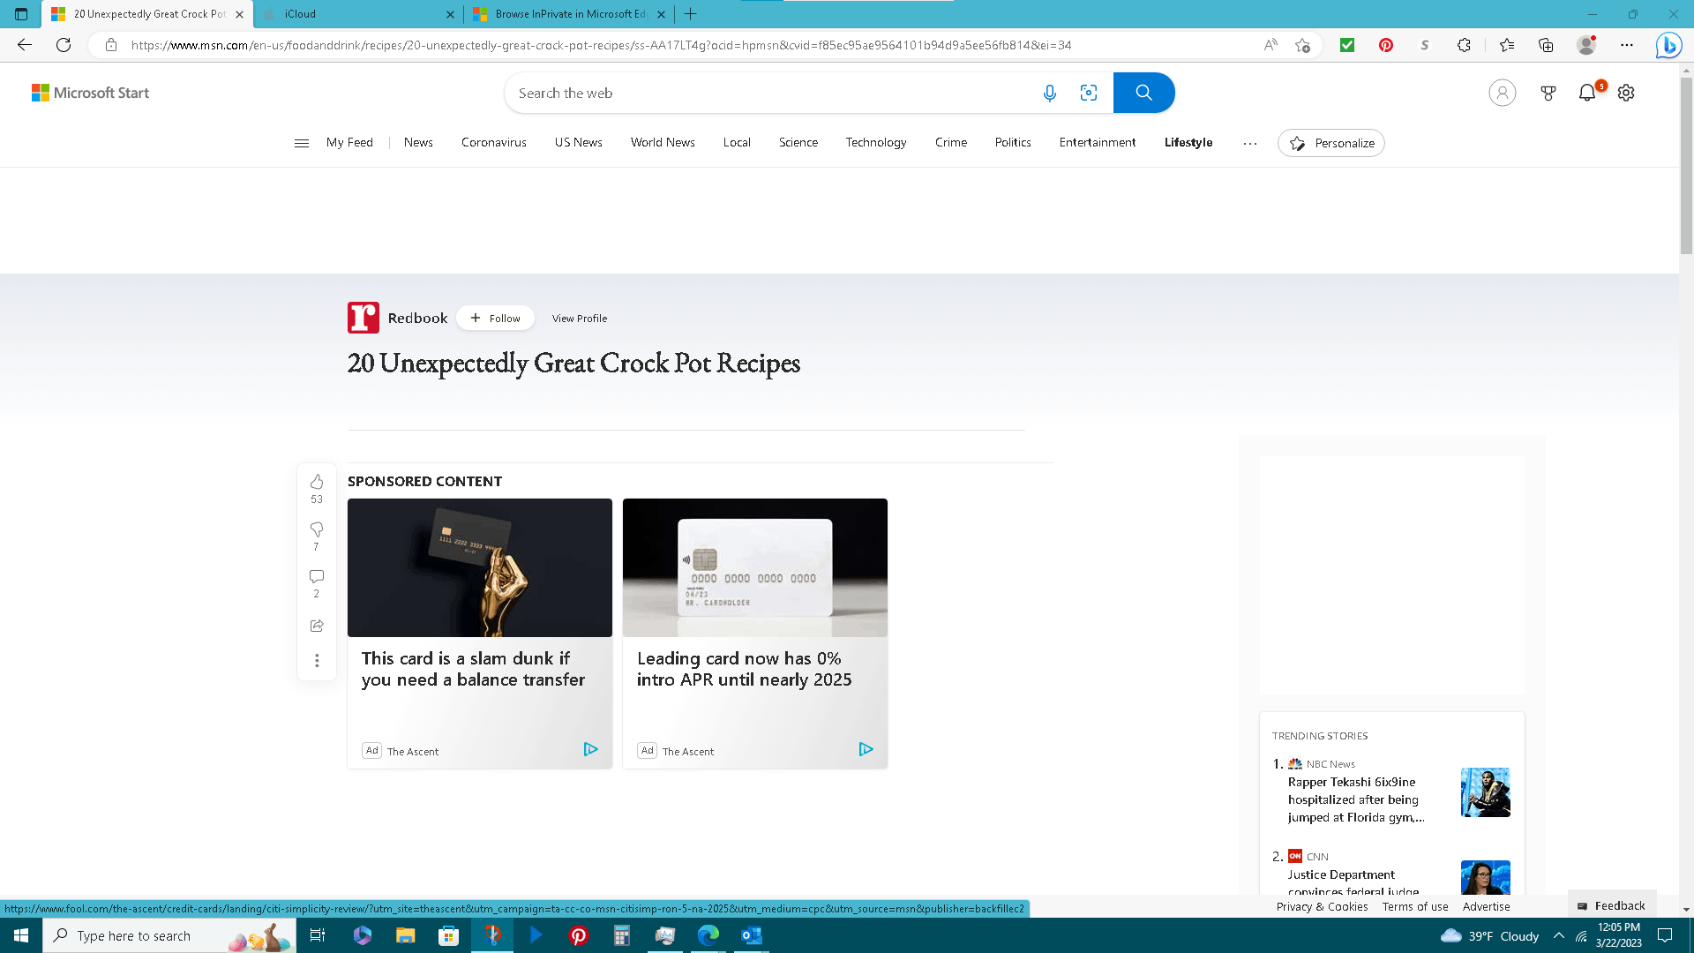Open the notifications bell
Image resolution: width=1694 pixels, height=953 pixels.
coord(1587,93)
